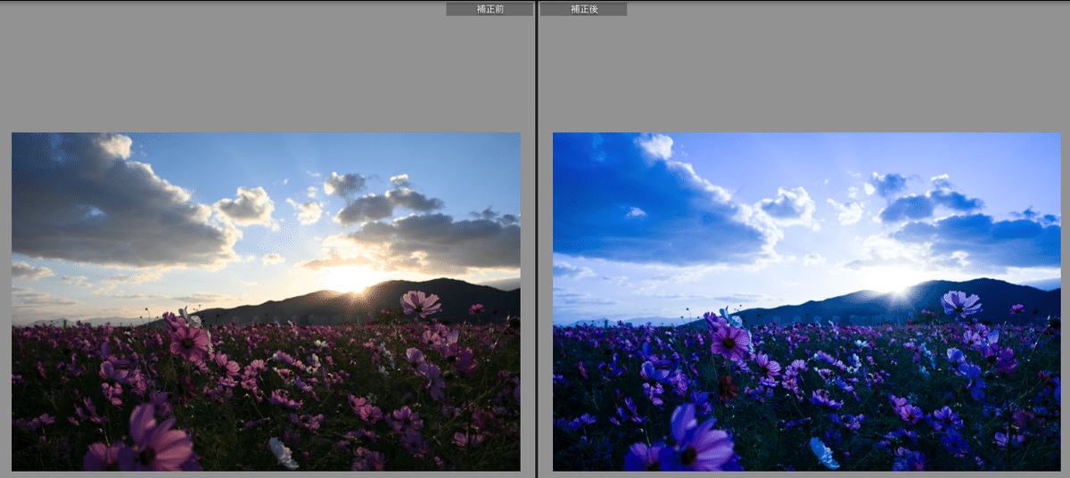
Task: Click the small center cloud in the before photo
Action: pos(245,206)
